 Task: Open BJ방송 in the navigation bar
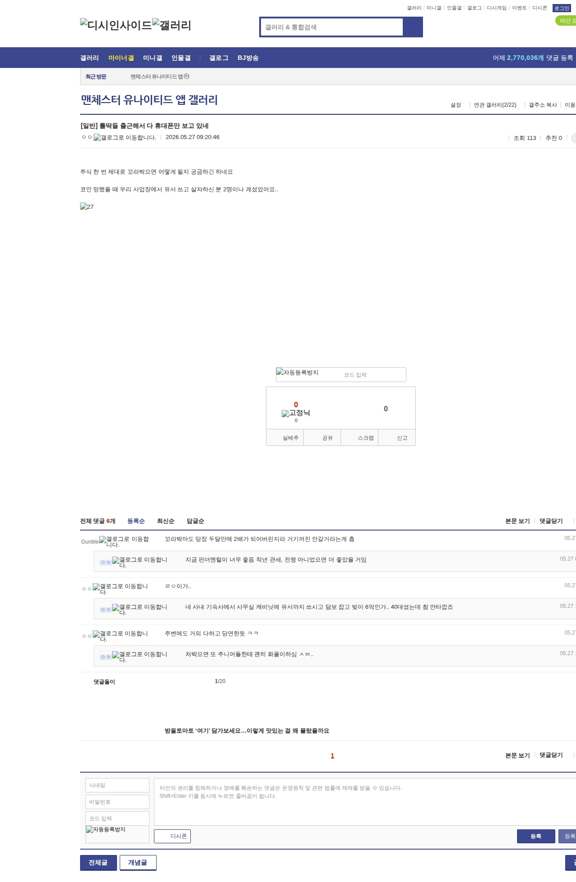point(248,58)
